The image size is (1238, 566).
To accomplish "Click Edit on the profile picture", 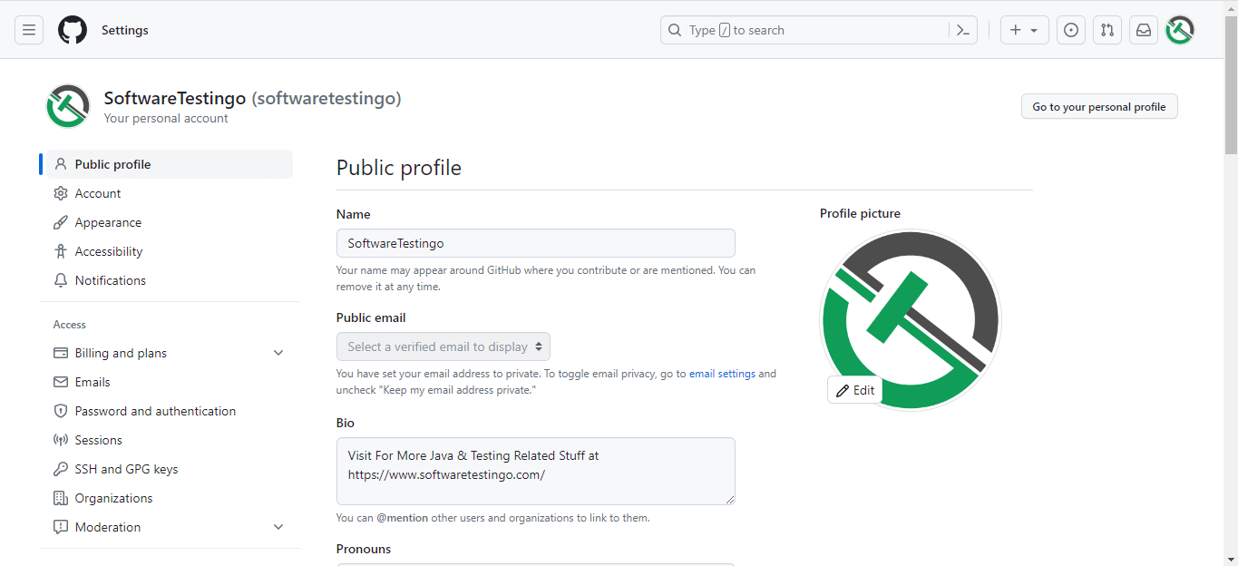I will tap(855, 390).
